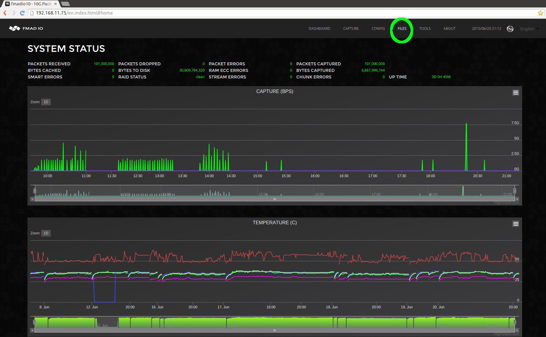Viewport: 546px width, 337px height.
Task: Toggle 1D zoom on the Temperature chart
Action: click(x=46, y=233)
